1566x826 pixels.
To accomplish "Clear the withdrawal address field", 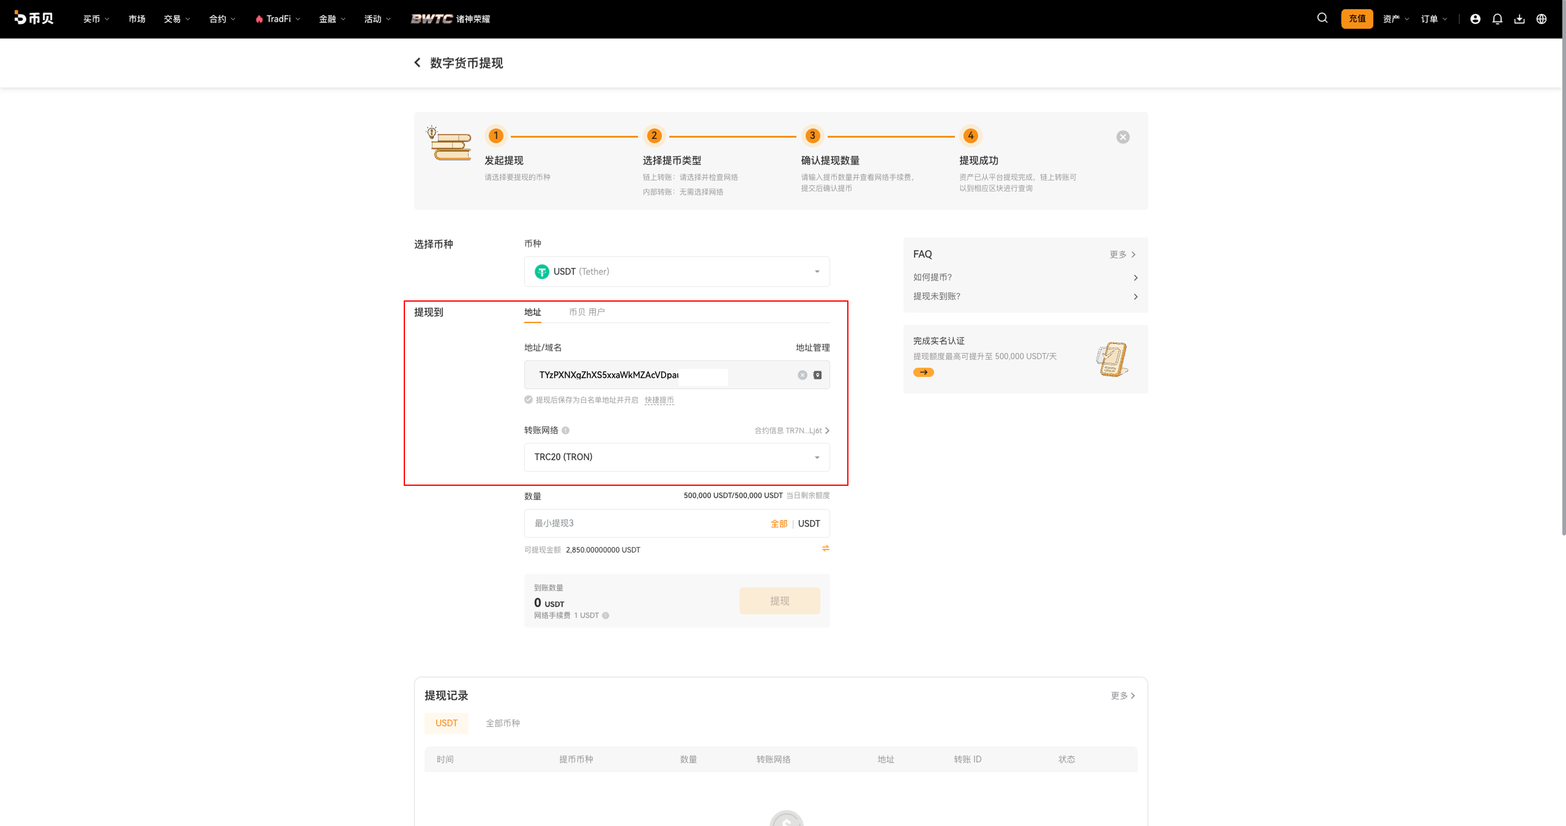I will click(x=802, y=375).
